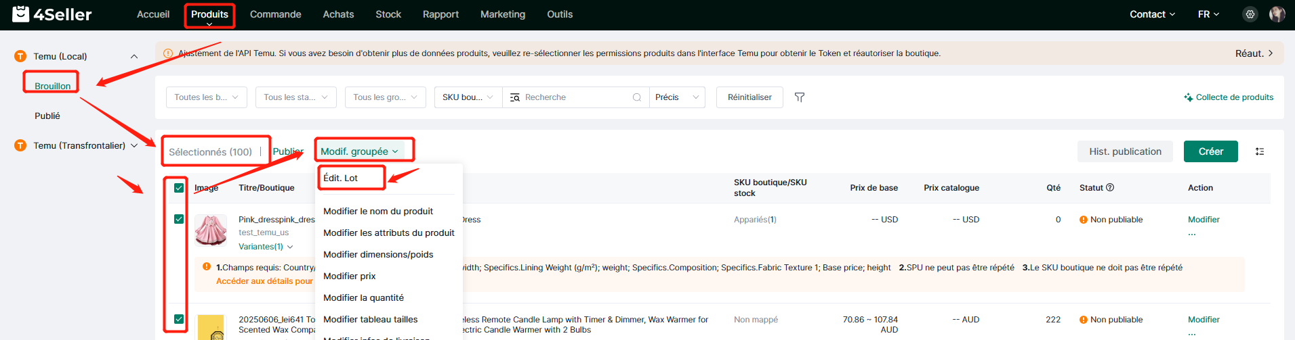The height and width of the screenshot is (340, 1295).
Task: Click the test_temu_us shop name
Action: 264,233
